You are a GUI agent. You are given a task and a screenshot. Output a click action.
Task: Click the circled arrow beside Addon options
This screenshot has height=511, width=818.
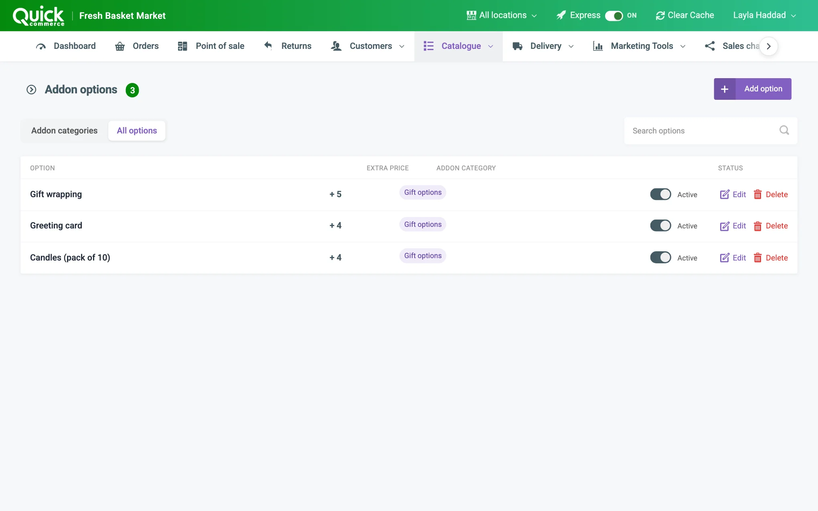31,90
